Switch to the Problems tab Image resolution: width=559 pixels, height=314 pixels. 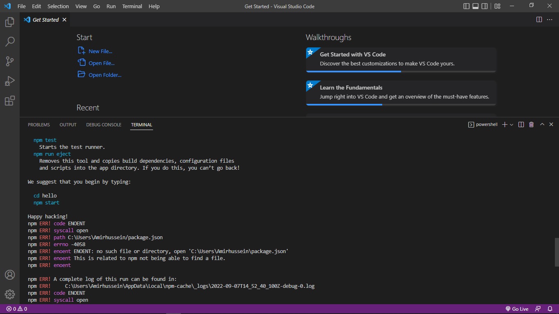(39, 125)
